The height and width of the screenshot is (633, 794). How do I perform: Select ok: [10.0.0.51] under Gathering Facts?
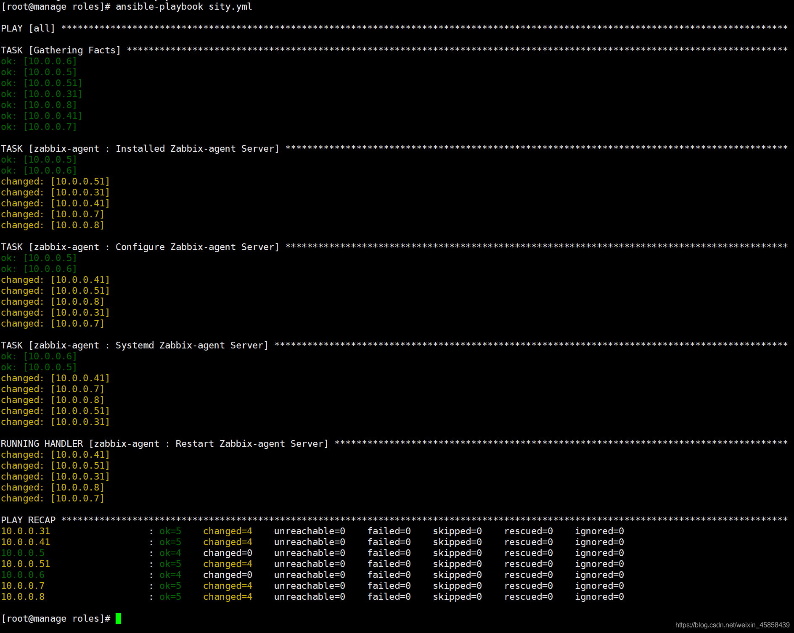pos(42,83)
